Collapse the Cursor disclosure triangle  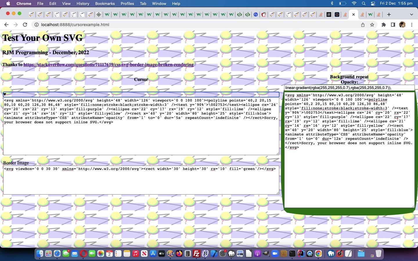coord(5,94)
